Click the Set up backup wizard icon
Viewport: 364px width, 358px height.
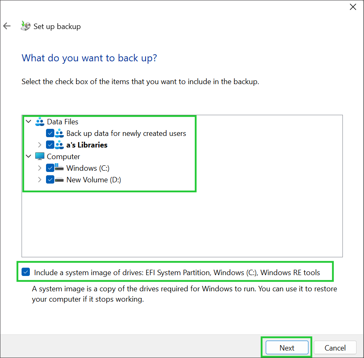point(26,26)
